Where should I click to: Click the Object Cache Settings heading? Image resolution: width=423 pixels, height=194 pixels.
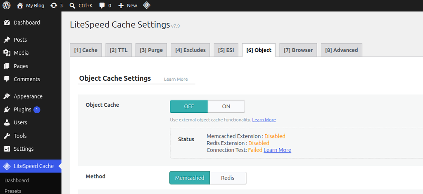pyautogui.click(x=115, y=79)
